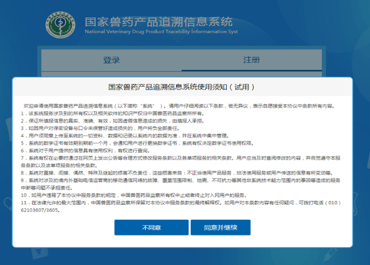The height and width of the screenshot is (265, 370).
Task: Click the green veterinary system logo
Action: [60, 25]
